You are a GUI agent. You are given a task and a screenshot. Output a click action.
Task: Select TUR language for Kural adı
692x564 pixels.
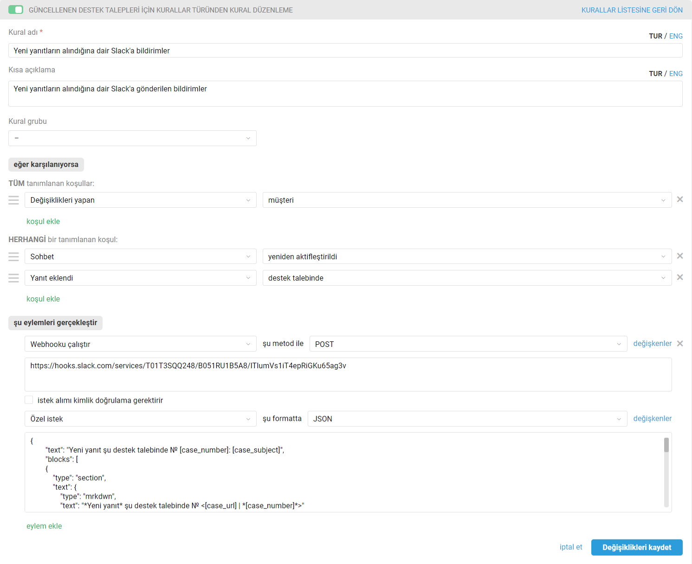655,36
